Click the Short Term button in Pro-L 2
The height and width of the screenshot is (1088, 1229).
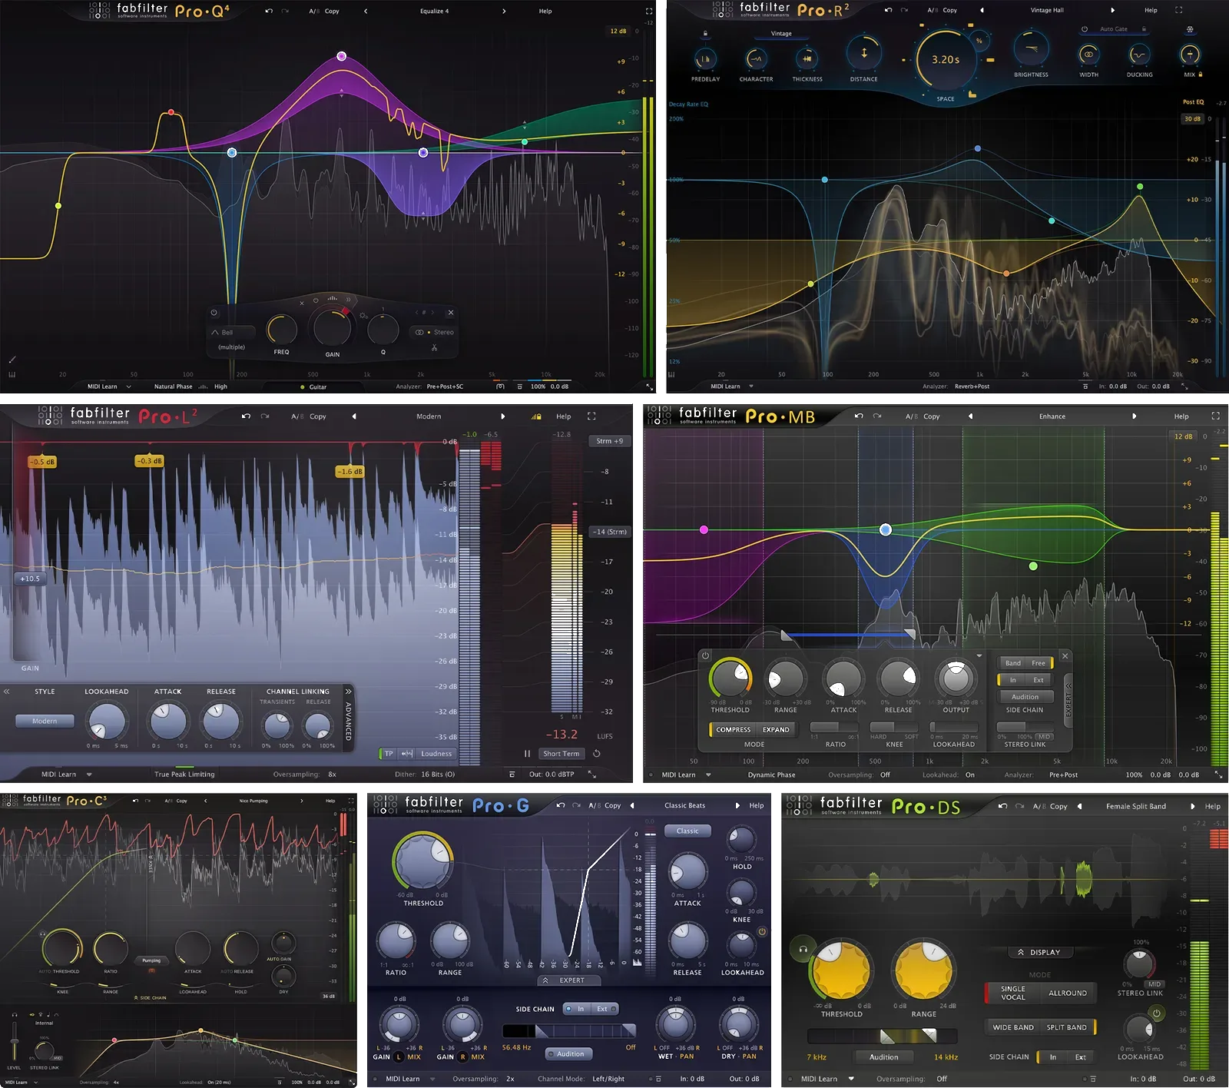(561, 754)
